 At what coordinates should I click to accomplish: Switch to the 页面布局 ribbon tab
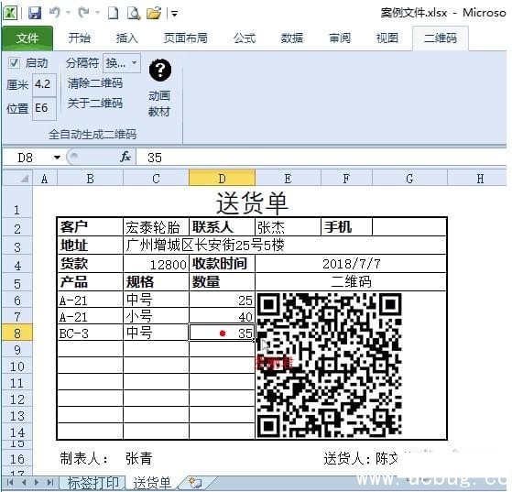(185, 38)
